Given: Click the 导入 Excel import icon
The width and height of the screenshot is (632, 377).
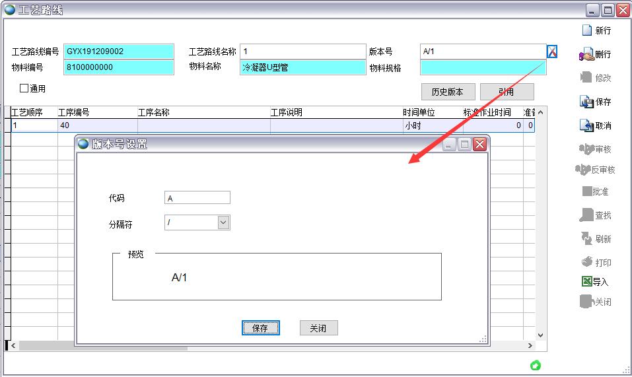Looking at the screenshot, I should [x=586, y=281].
